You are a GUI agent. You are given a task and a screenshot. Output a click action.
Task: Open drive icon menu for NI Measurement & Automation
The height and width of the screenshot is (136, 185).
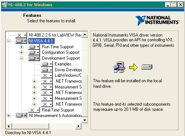click(x=21, y=116)
